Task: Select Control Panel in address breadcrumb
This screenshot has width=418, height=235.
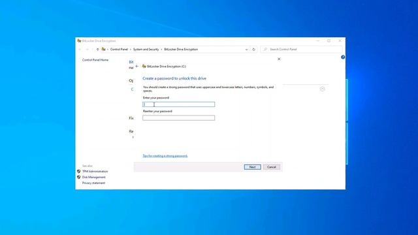Action: tap(119, 50)
